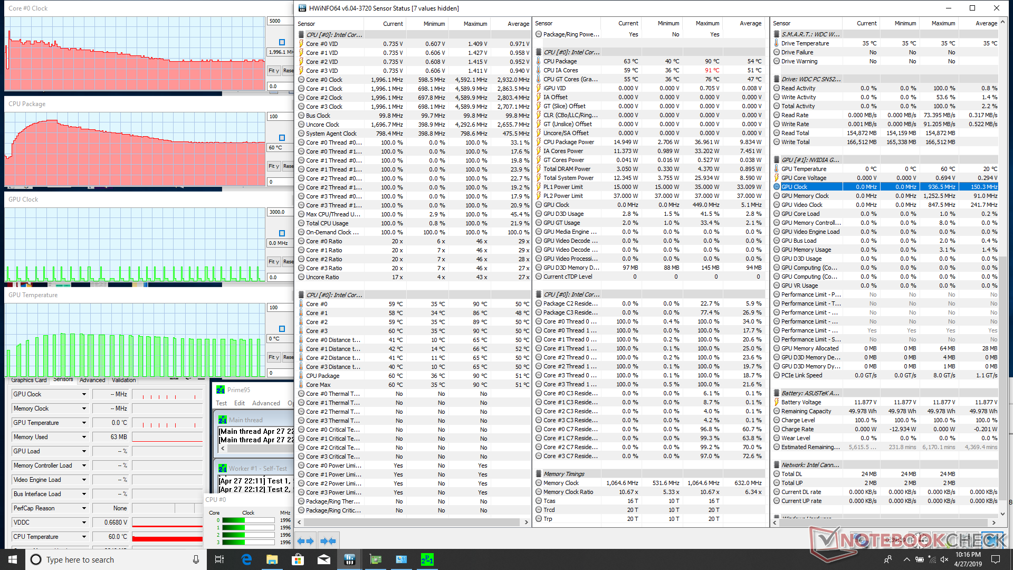
Task: Click the taskbar clock showing 10:16 PM
Action: coord(968,559)
